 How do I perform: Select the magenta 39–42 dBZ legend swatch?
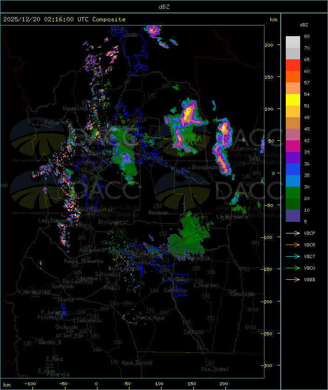pos(293,146)
